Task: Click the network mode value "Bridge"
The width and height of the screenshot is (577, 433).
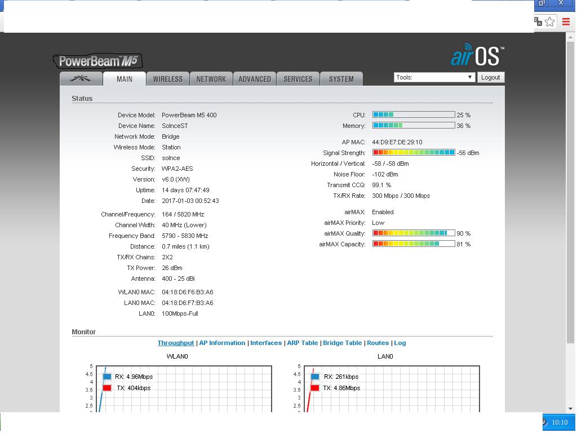Action: pyautogui.click(x=170, y=136)
